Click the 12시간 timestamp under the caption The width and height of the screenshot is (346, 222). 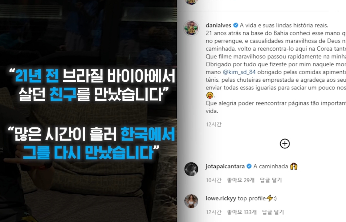tap(214, 124)
